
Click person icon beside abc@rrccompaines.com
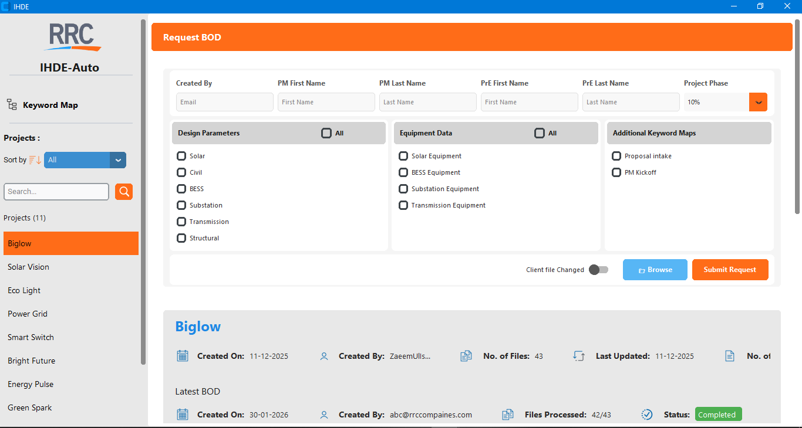click(x=324, y=415)
